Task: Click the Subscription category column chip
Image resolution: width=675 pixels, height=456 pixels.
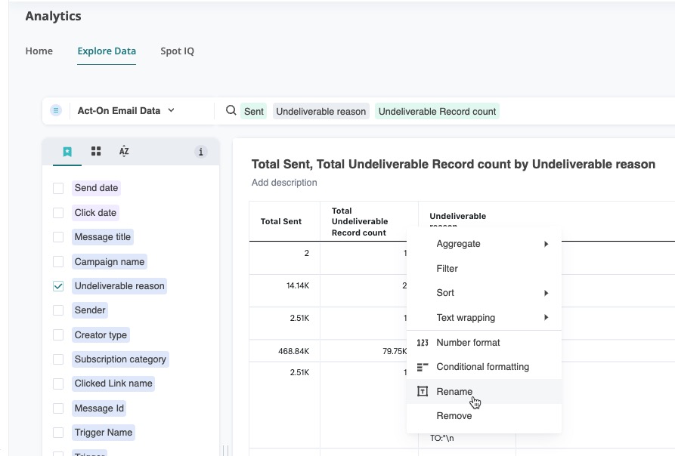Action: click(120, 359)
